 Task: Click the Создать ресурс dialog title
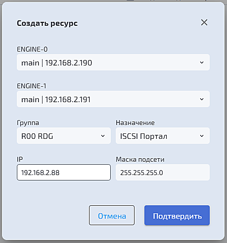pos(47,23)
